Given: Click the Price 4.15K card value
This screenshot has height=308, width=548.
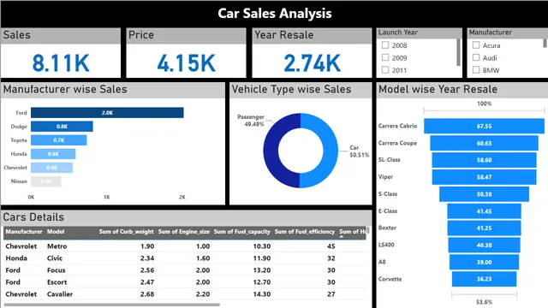Looking at the screenshot, I should click(x=187, y=63).
